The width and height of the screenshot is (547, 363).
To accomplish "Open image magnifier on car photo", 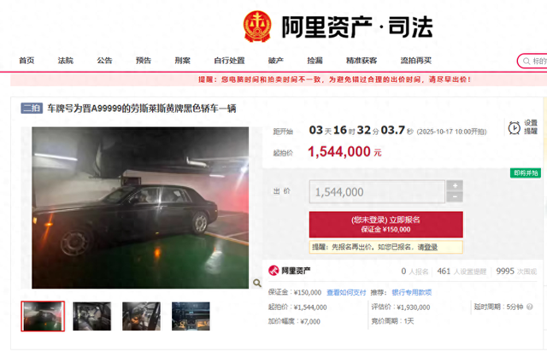I will [x=257, y=283].
